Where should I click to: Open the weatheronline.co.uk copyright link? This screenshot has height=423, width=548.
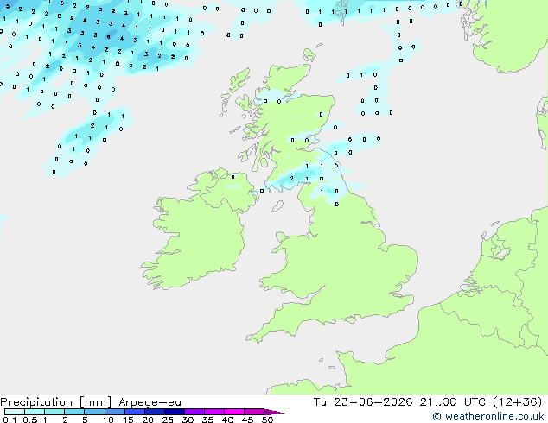pyautogui.click(x=488, y=416)
